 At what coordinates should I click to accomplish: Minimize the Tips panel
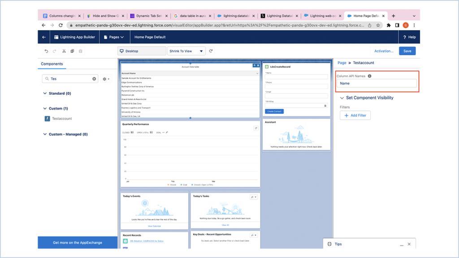(402, 244)
